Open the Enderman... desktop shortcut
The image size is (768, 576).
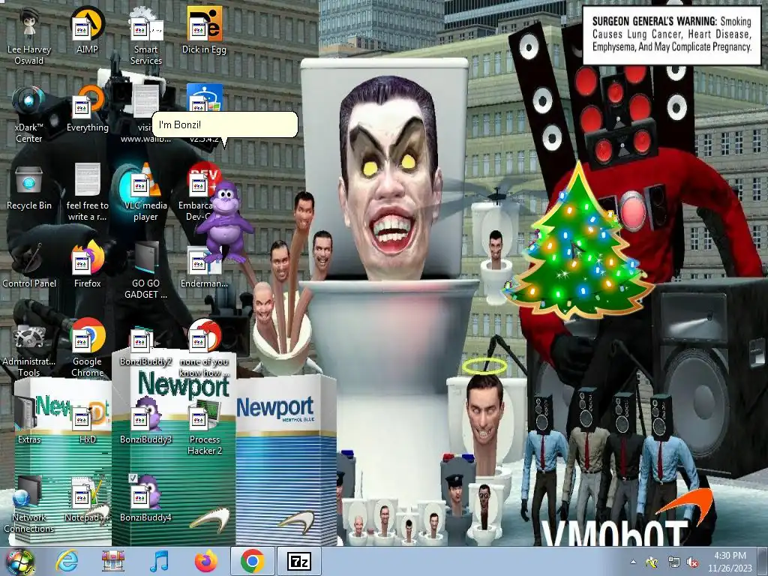pos(204,265)
